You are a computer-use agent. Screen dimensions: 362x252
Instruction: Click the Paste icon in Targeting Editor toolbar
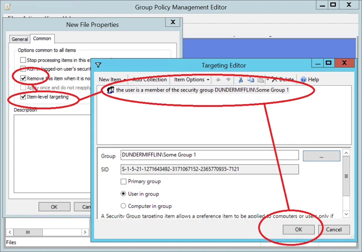click(x=261, y=80)
